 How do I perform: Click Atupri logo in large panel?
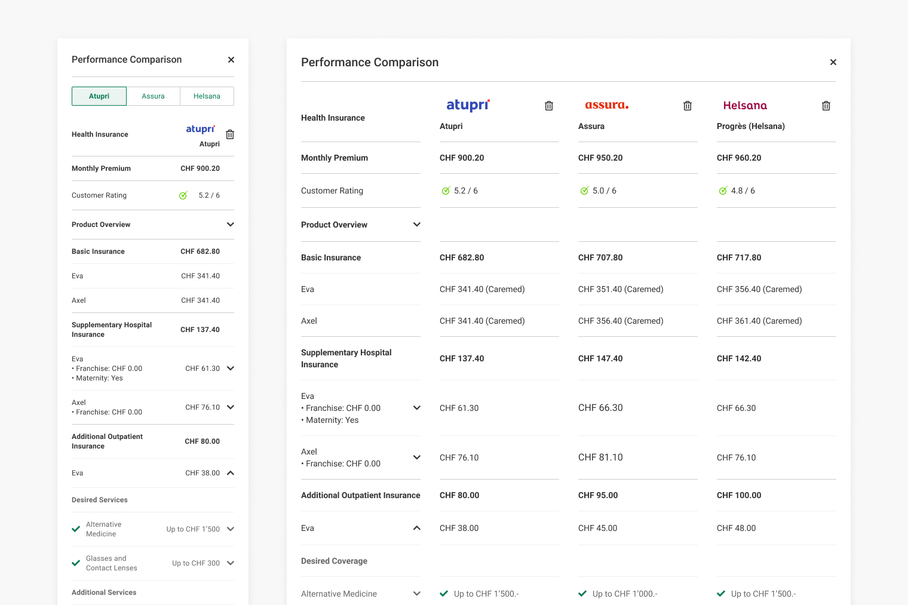click(468, 105)
